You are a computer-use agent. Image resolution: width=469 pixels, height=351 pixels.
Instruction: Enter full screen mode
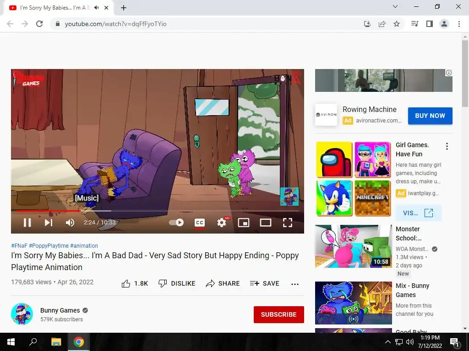288,223
